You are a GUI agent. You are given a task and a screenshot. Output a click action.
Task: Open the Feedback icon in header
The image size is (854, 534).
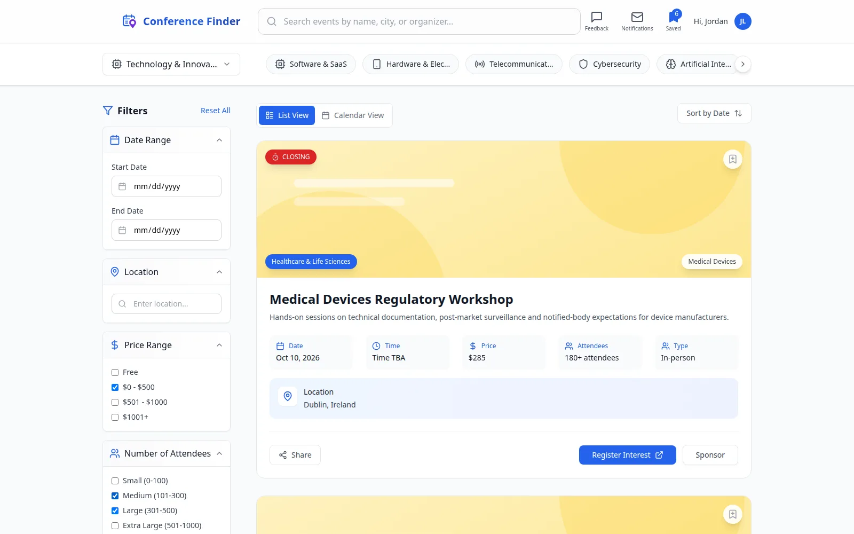596,17
